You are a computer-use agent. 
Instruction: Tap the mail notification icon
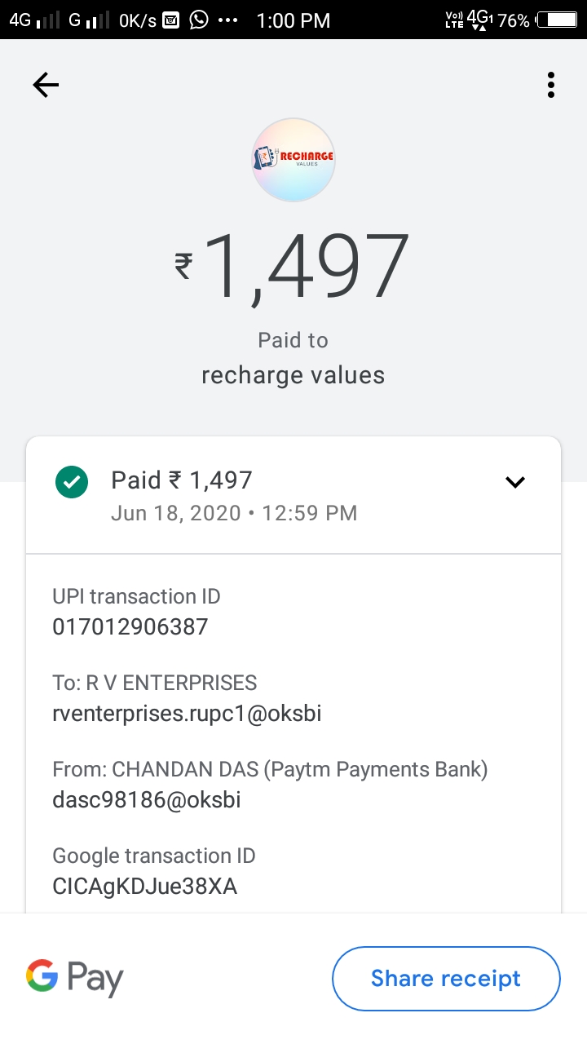[x=170, y=20]
